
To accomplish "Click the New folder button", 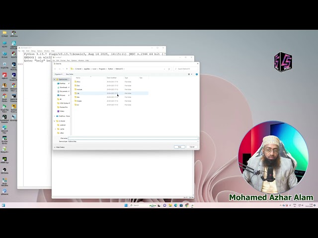I will pyautogui.click(x=70, y=74).
